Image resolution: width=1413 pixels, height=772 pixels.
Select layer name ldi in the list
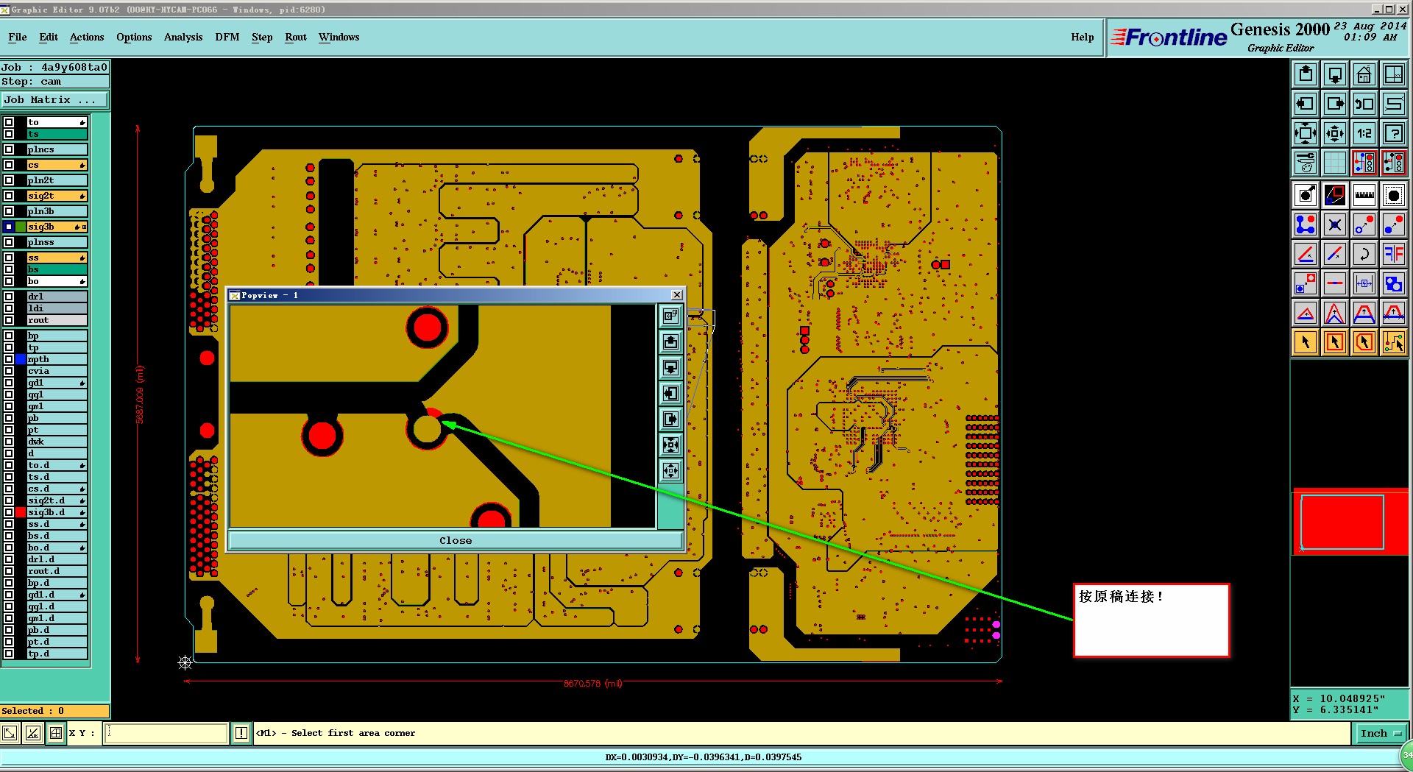[x=57, y=308]
